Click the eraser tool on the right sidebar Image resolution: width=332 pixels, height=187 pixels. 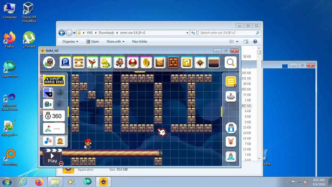click(231, 128)
